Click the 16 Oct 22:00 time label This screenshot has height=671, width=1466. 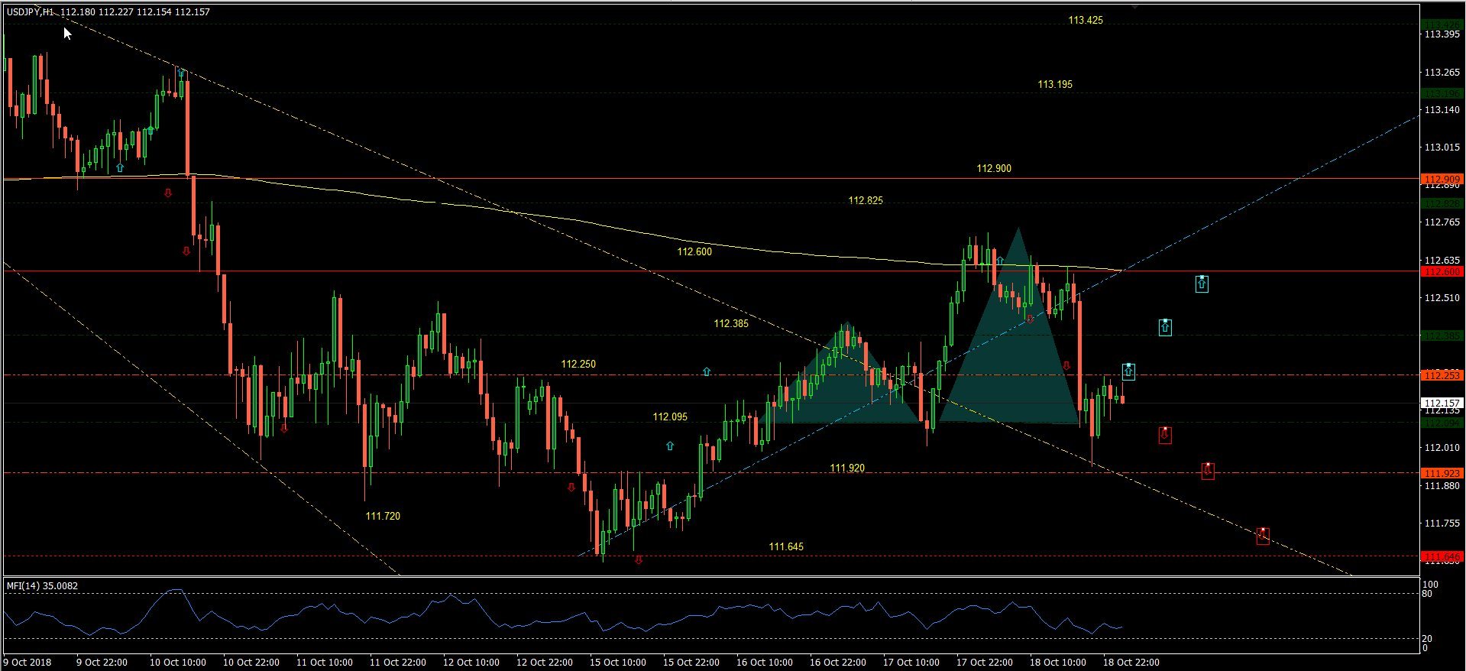[x=837, y=663]
